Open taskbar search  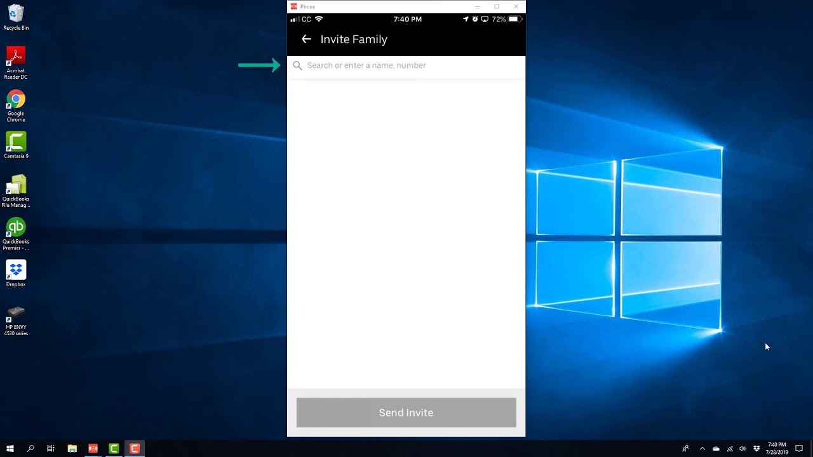30,449
